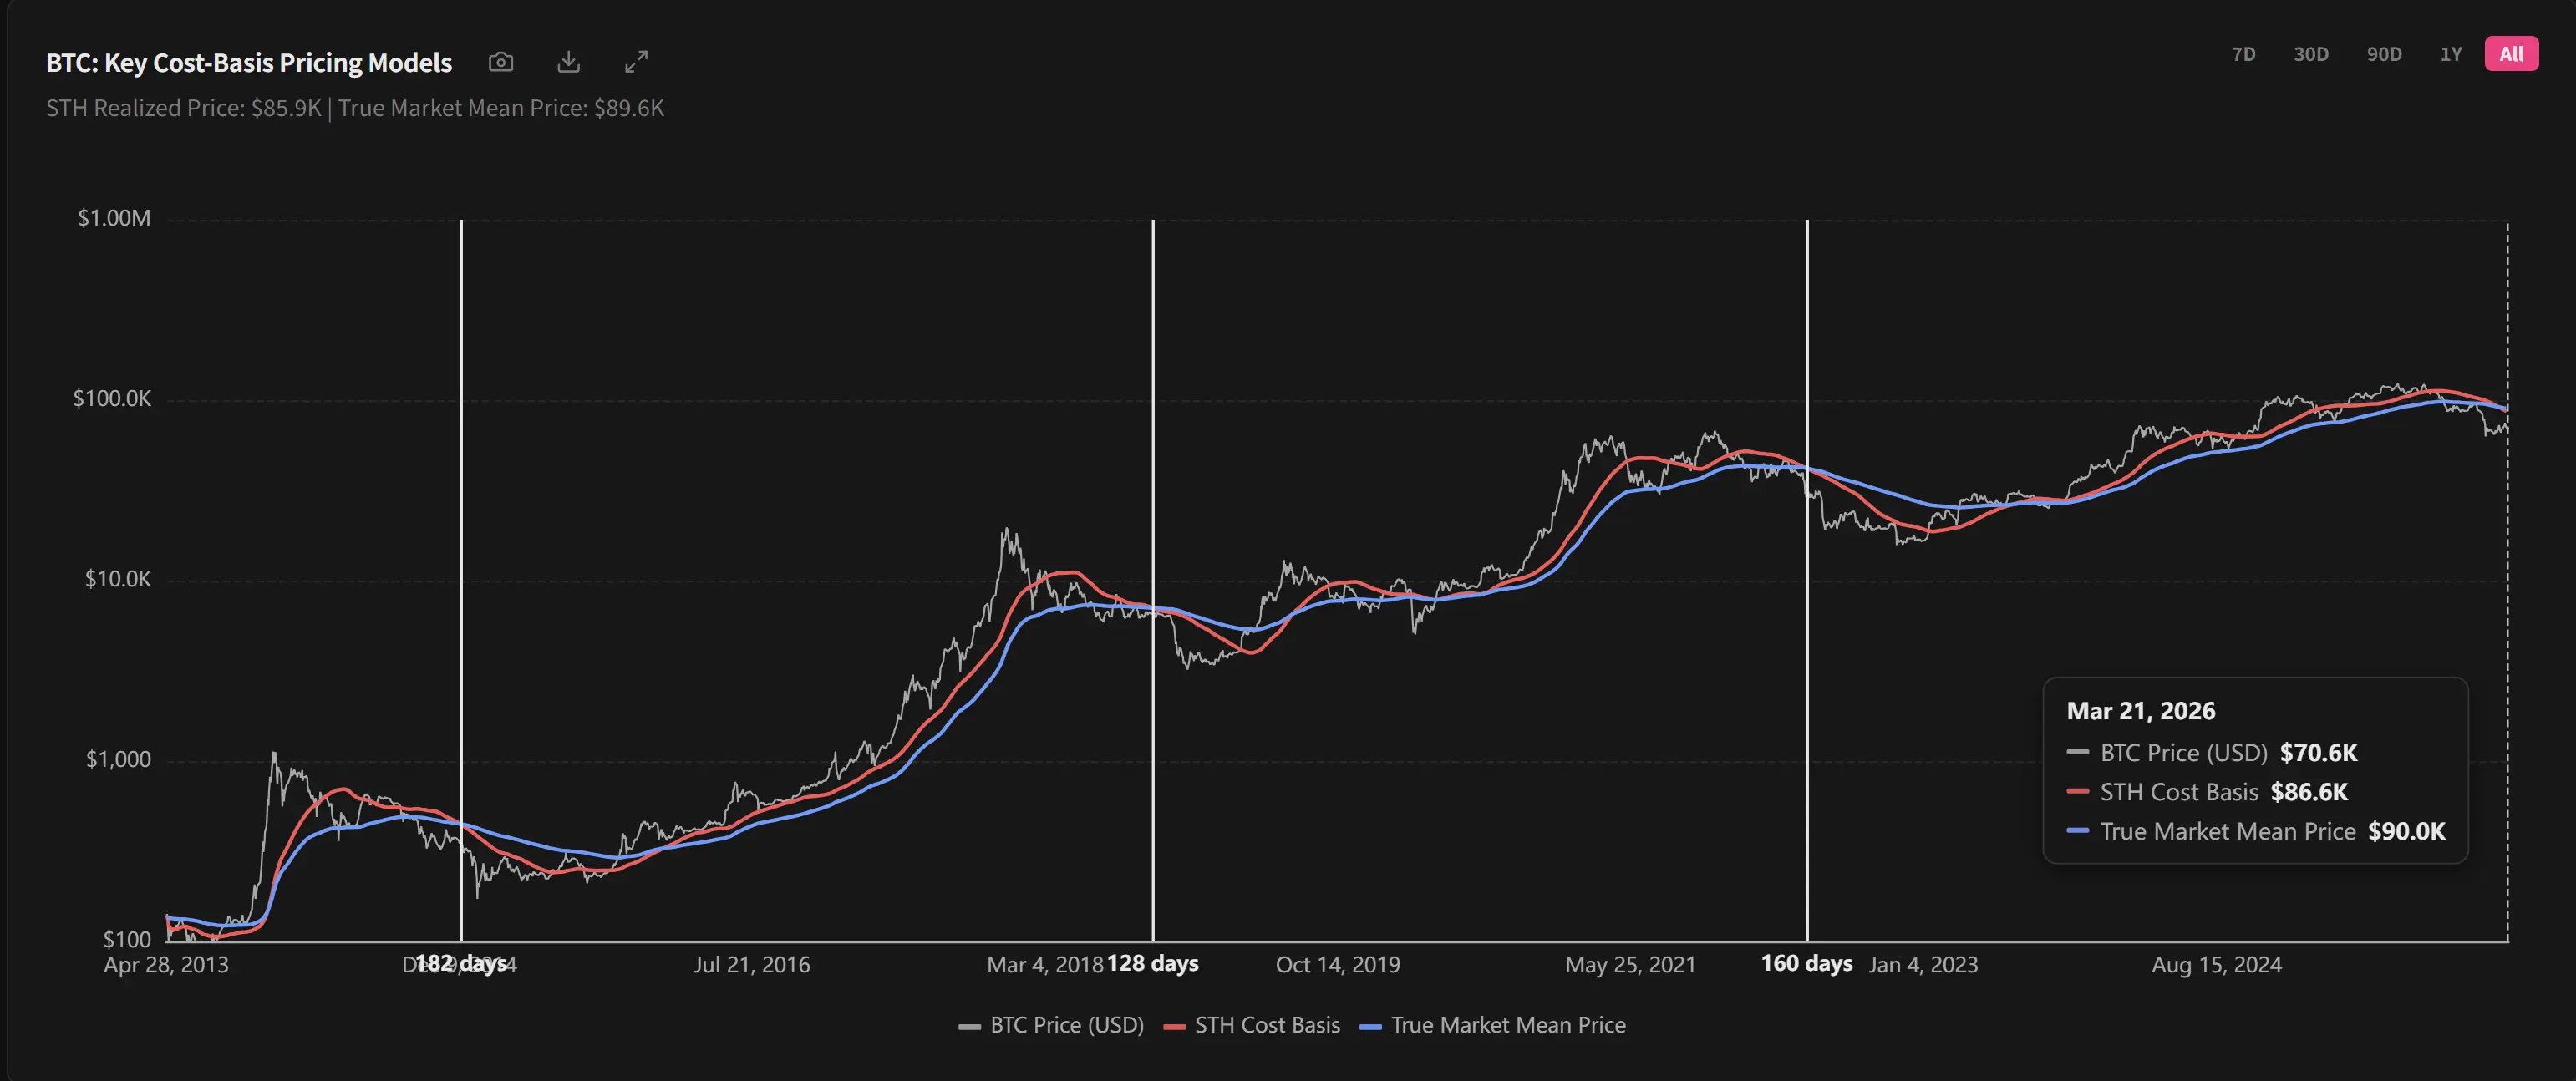This screenshot has width=2576, height=1081.
Task: Click the 182 days vertical marker label
Action: pyautogui.click(x=460, y=963)
